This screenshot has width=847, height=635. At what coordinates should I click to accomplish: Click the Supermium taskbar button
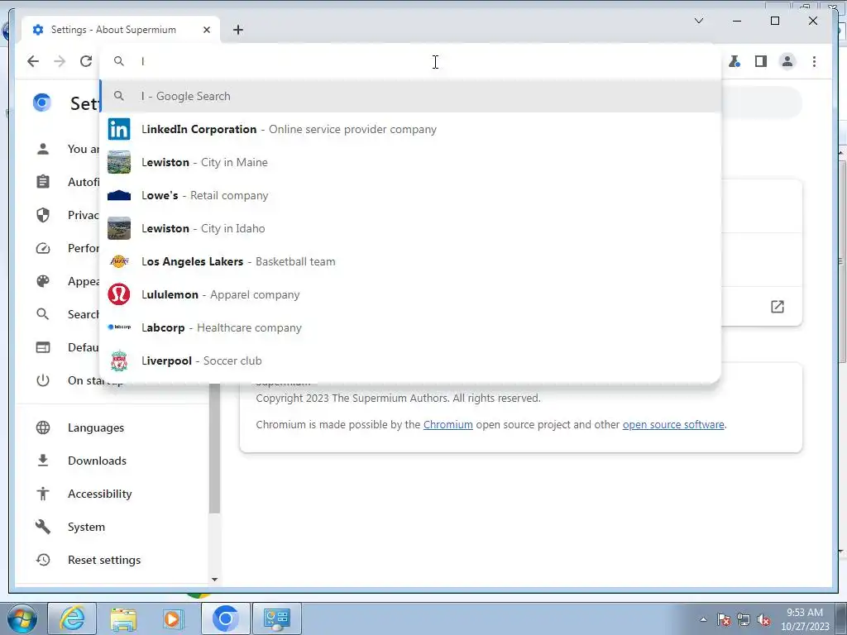click(225, 618)
